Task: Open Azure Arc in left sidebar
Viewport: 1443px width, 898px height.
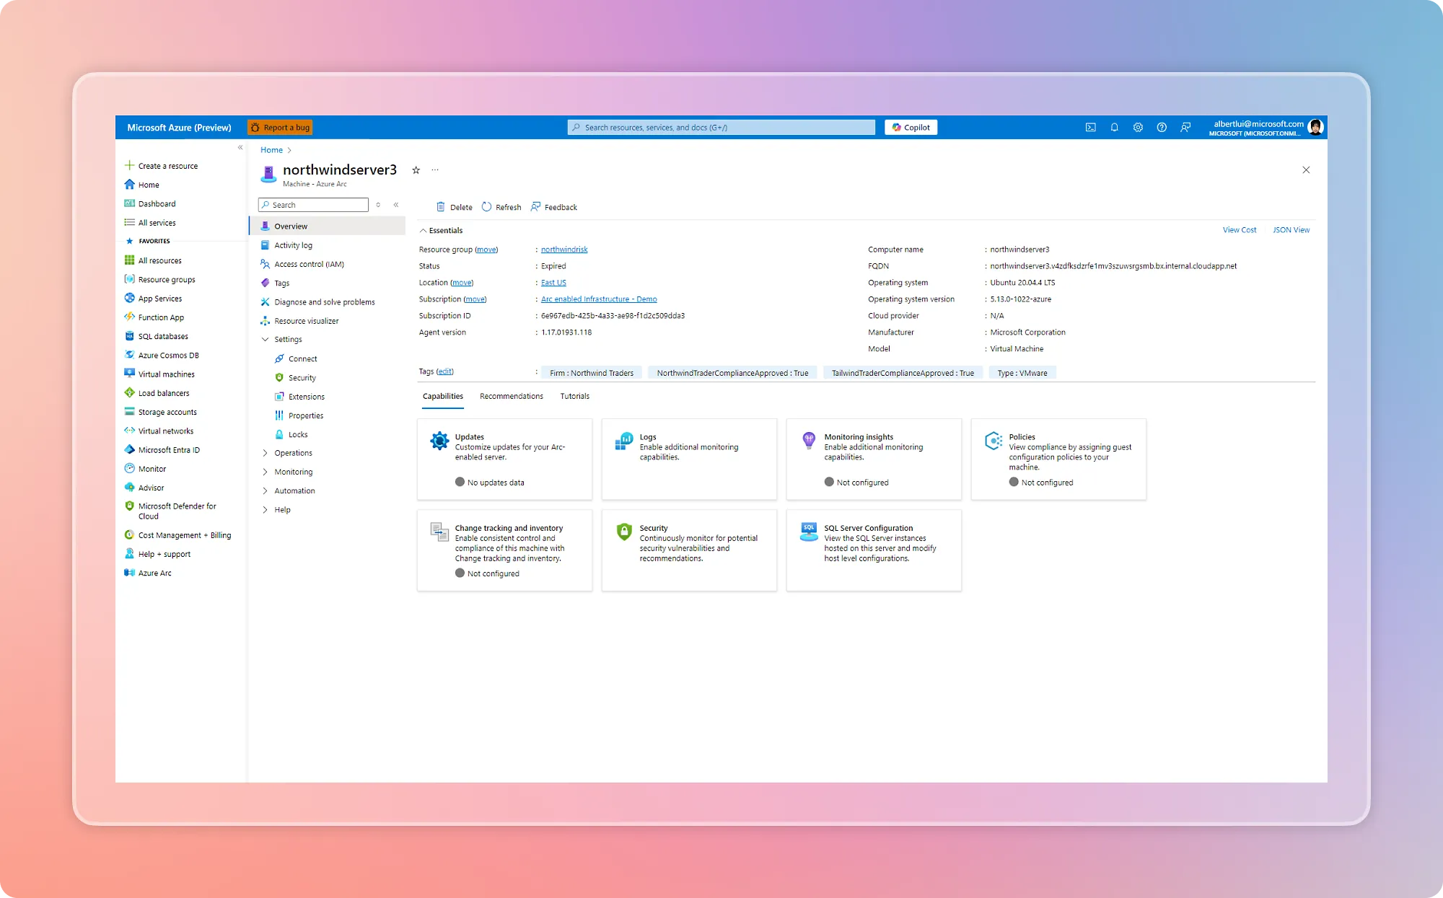Action: click(x=154, y=573)
